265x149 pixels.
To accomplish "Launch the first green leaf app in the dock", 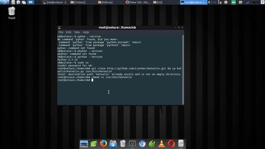I will (x=94, y=144).
